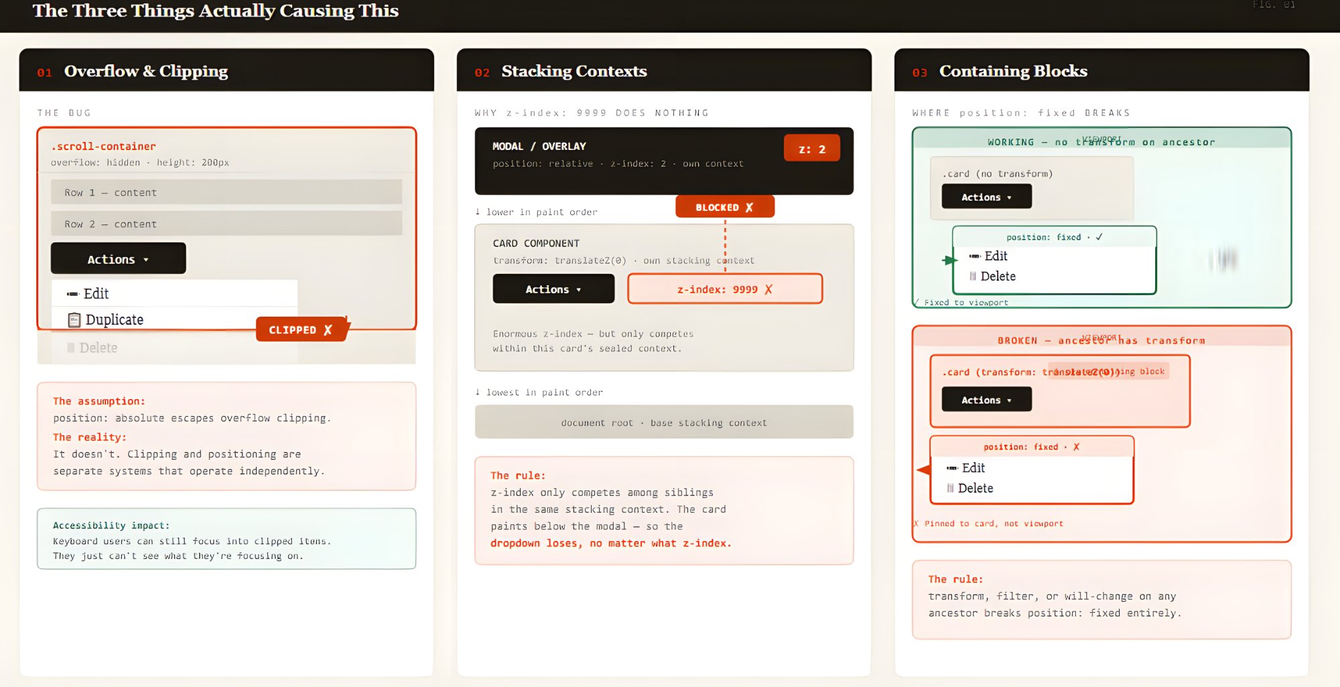The width and height of the screenshot is (1340, 687).
Task: Expand Actions dropdown in the Card Component
Action: (x=553, y=289)
